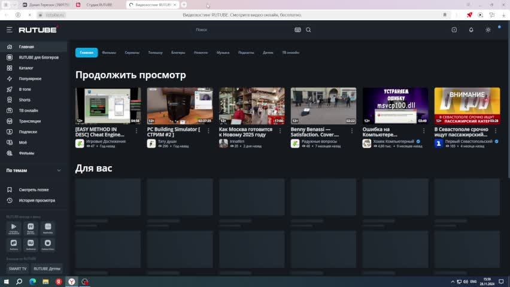Open Подписки in the sidebar
Screen dimensions: 510x287
[x=34, y=132]
